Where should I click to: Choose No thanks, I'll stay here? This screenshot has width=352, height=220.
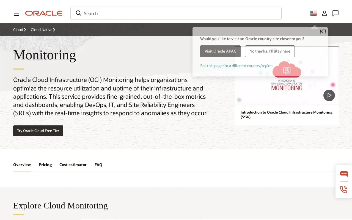point(270,51)
